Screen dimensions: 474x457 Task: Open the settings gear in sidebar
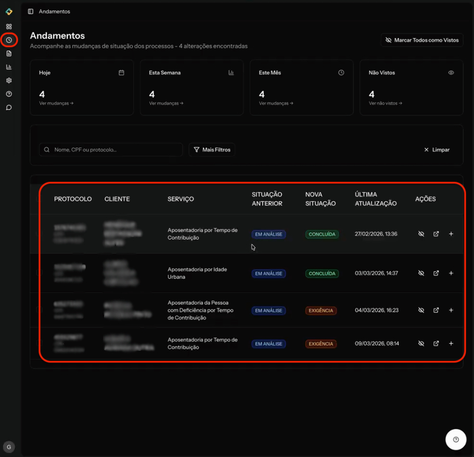9,81
